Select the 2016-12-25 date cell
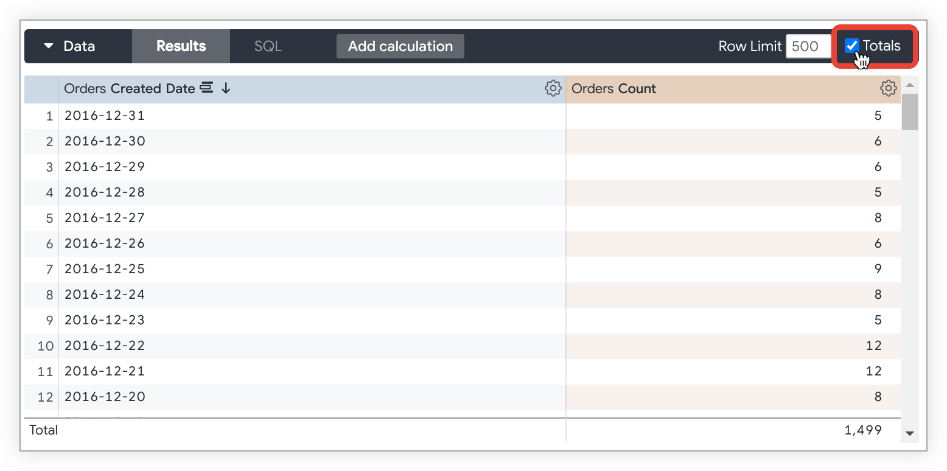The height and width of the screenshot is (471, 947). pos(105,269)
